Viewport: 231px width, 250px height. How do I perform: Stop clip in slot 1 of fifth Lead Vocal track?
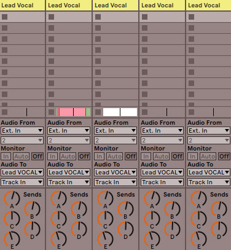tap(191, 17)
